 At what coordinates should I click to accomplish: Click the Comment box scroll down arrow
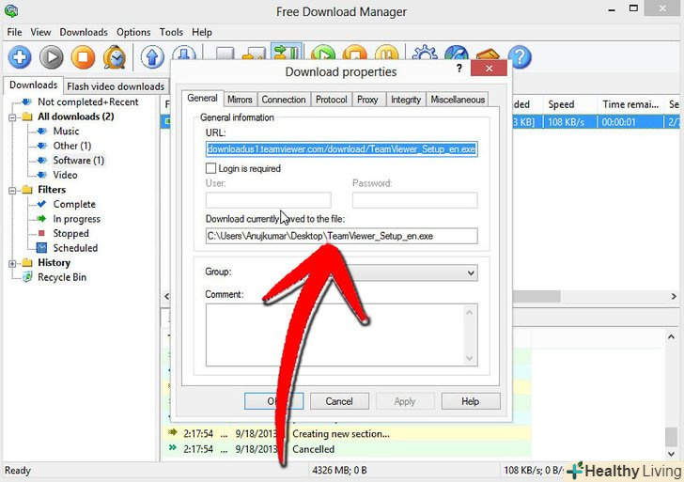[x=470, y=359]
